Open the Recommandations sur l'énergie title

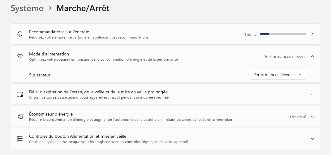point(59,32)
